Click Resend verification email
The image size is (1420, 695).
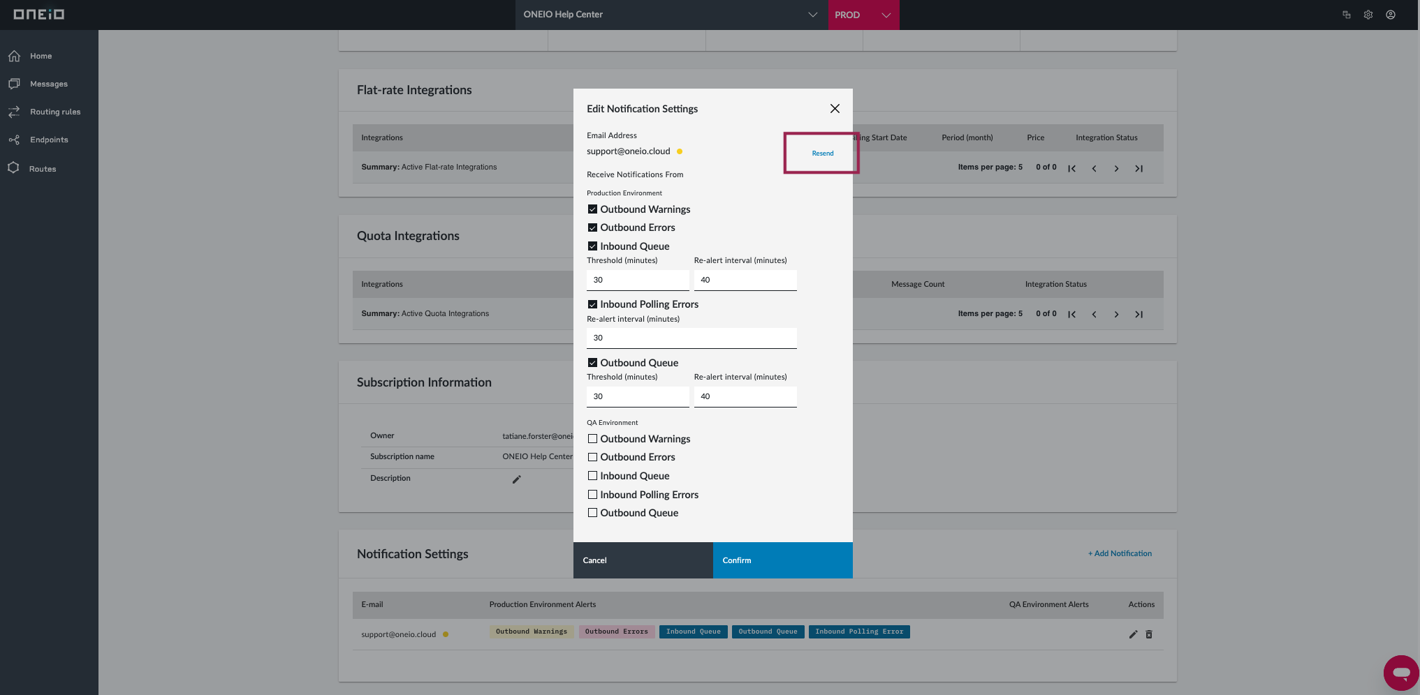pos(822,154)
